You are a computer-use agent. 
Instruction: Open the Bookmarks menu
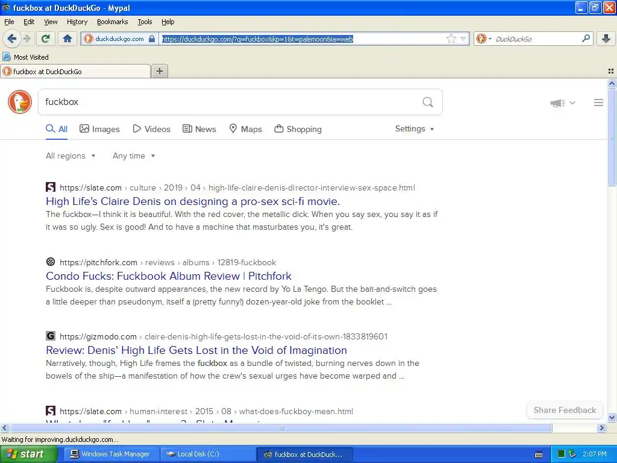click(113, 22)
